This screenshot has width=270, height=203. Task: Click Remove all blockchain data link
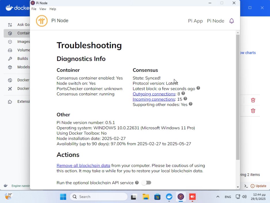pyautogui.click(x=83, y=166)
